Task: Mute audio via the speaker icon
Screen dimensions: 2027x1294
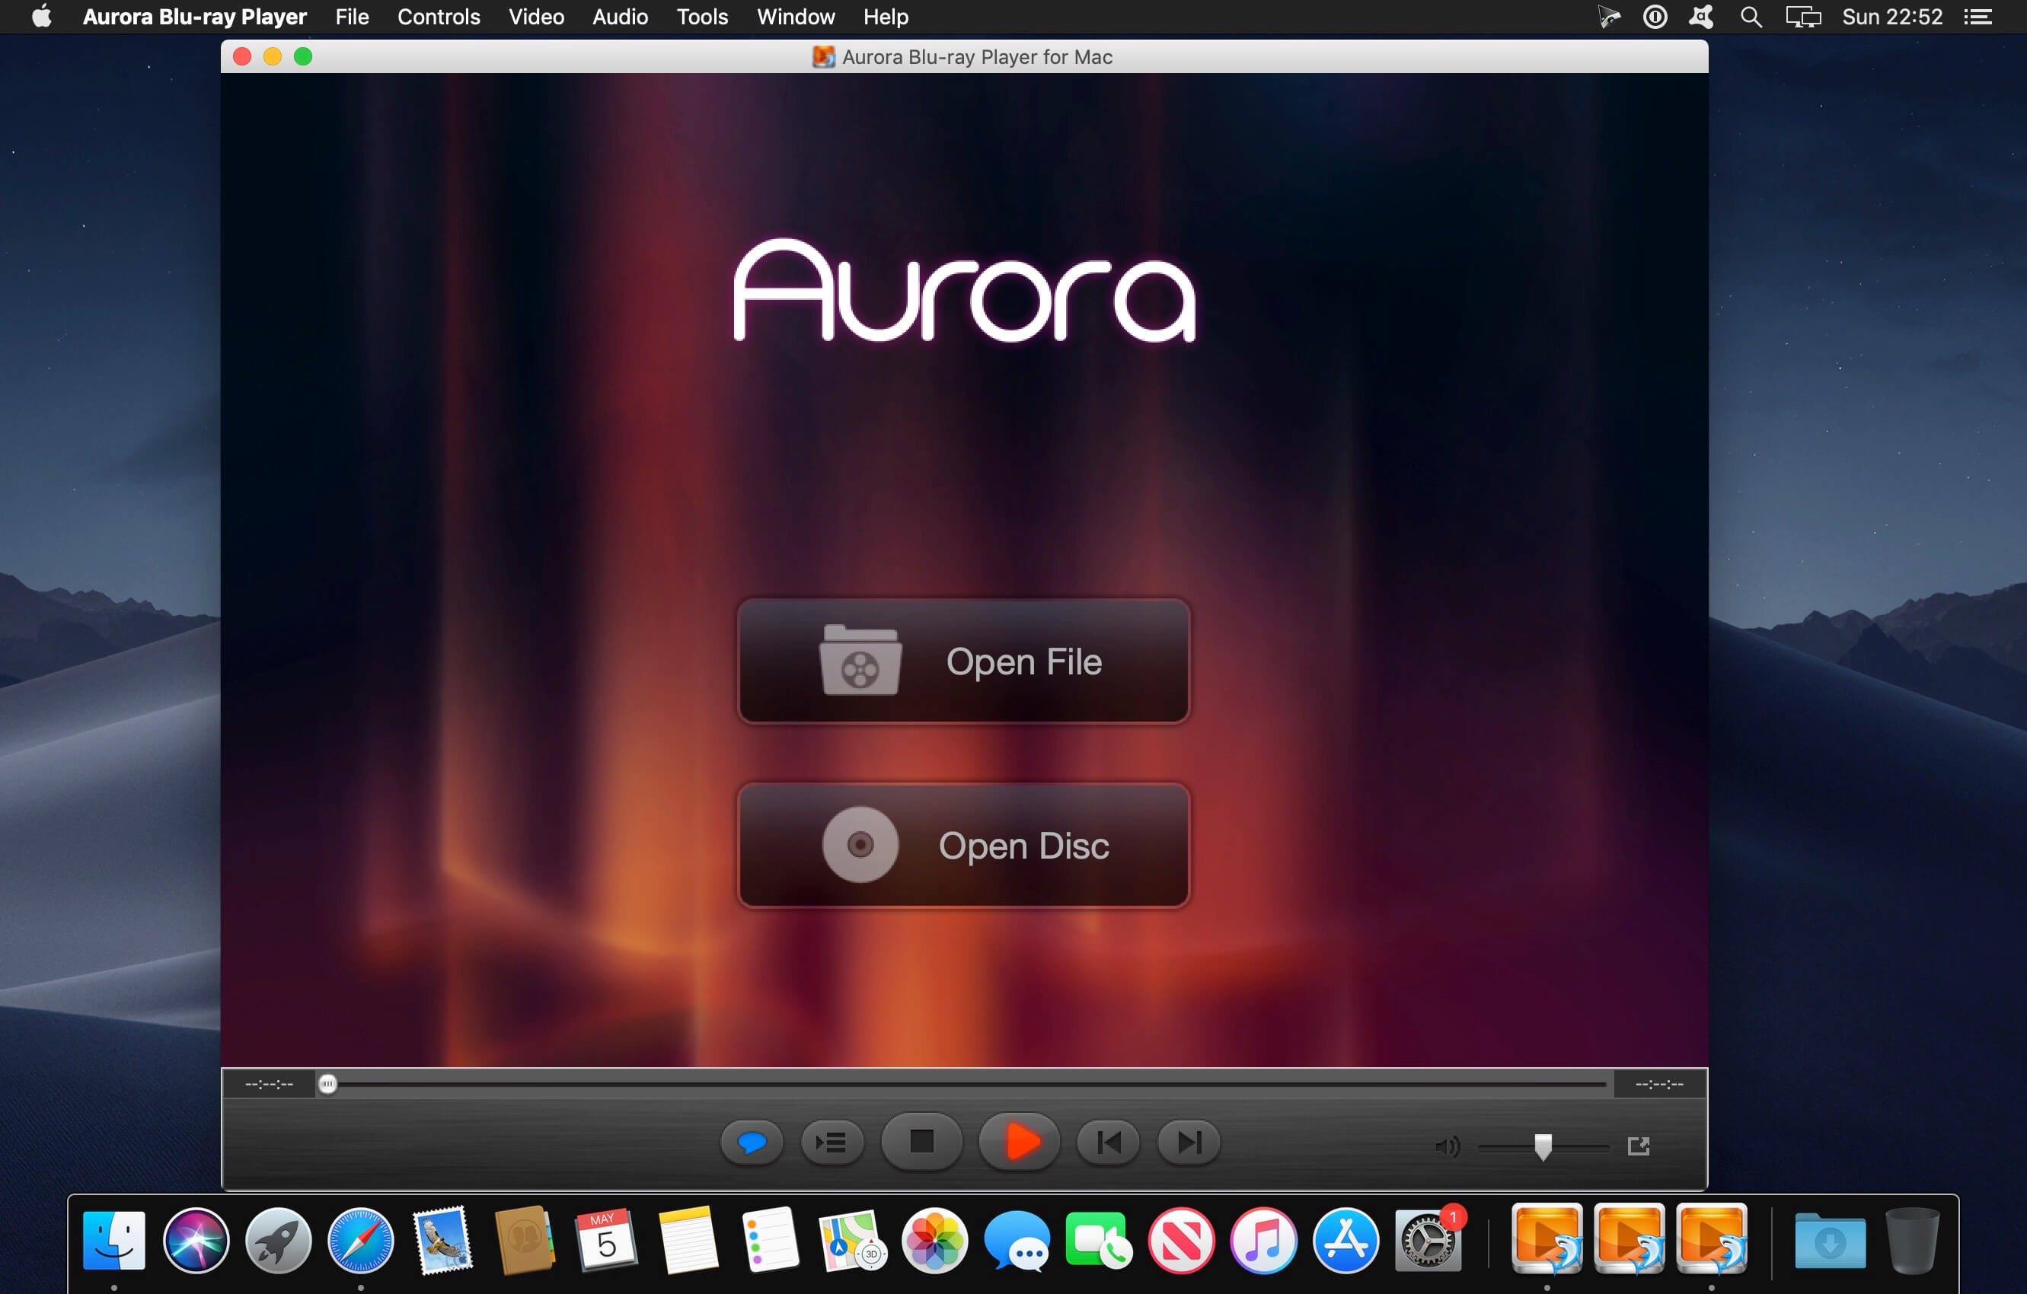Action: click(1447, 1146)
